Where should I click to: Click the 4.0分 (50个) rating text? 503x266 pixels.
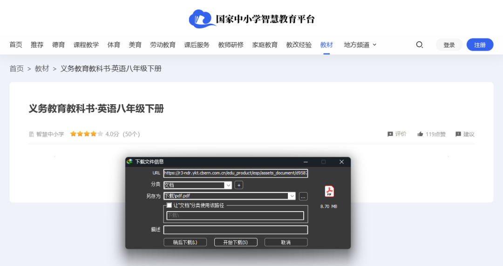click(122, 134)
